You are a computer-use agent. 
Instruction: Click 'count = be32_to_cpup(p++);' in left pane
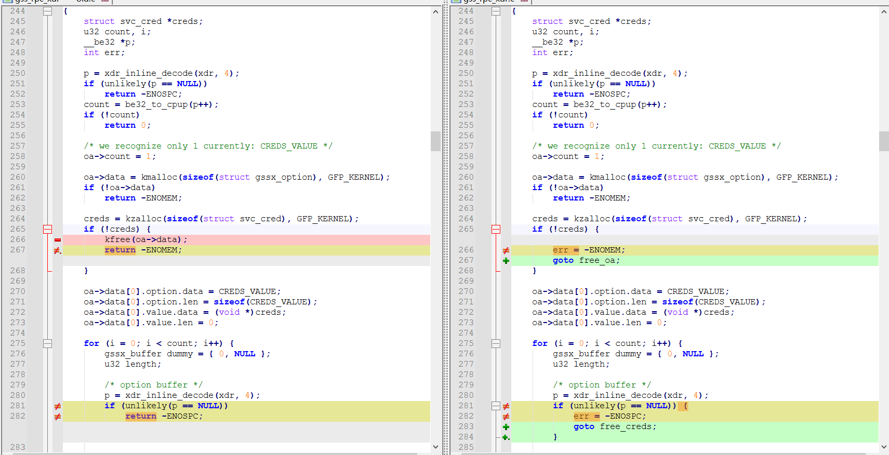click(x=151, y=104)
